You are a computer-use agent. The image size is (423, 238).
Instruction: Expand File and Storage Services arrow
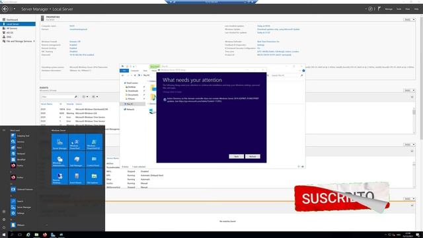pos(34,41)
